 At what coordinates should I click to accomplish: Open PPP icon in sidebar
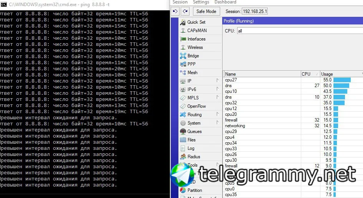click(x=183, y=64)
